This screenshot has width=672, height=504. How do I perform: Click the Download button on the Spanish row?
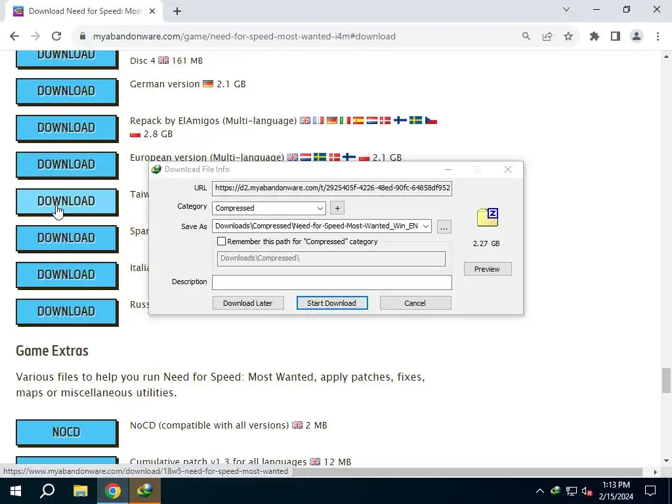pos(66,238)
